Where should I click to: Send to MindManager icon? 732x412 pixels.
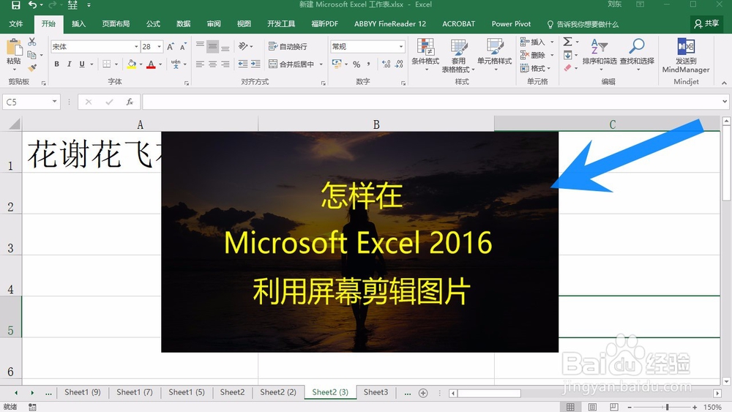pyautogui.click(x=686, y=47)
